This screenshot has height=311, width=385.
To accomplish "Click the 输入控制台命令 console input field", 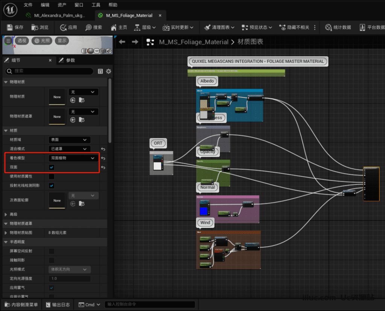I will tap(150, 305).
